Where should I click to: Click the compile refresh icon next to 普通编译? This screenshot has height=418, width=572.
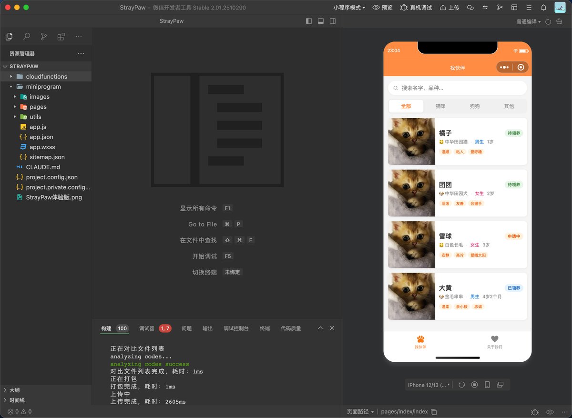[x=548, y=21]
